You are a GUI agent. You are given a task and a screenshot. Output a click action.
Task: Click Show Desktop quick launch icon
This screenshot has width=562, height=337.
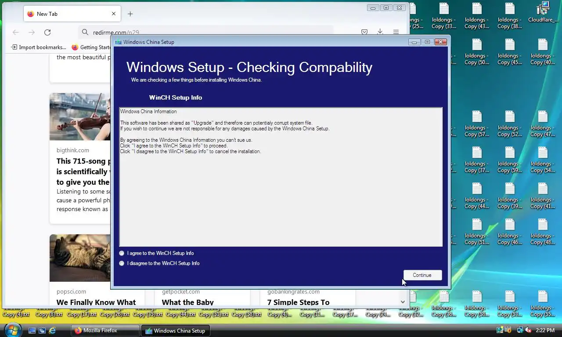(x=32, y=330)
